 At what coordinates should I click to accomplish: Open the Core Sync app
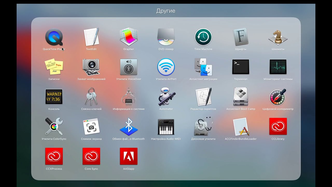point(91,156)
